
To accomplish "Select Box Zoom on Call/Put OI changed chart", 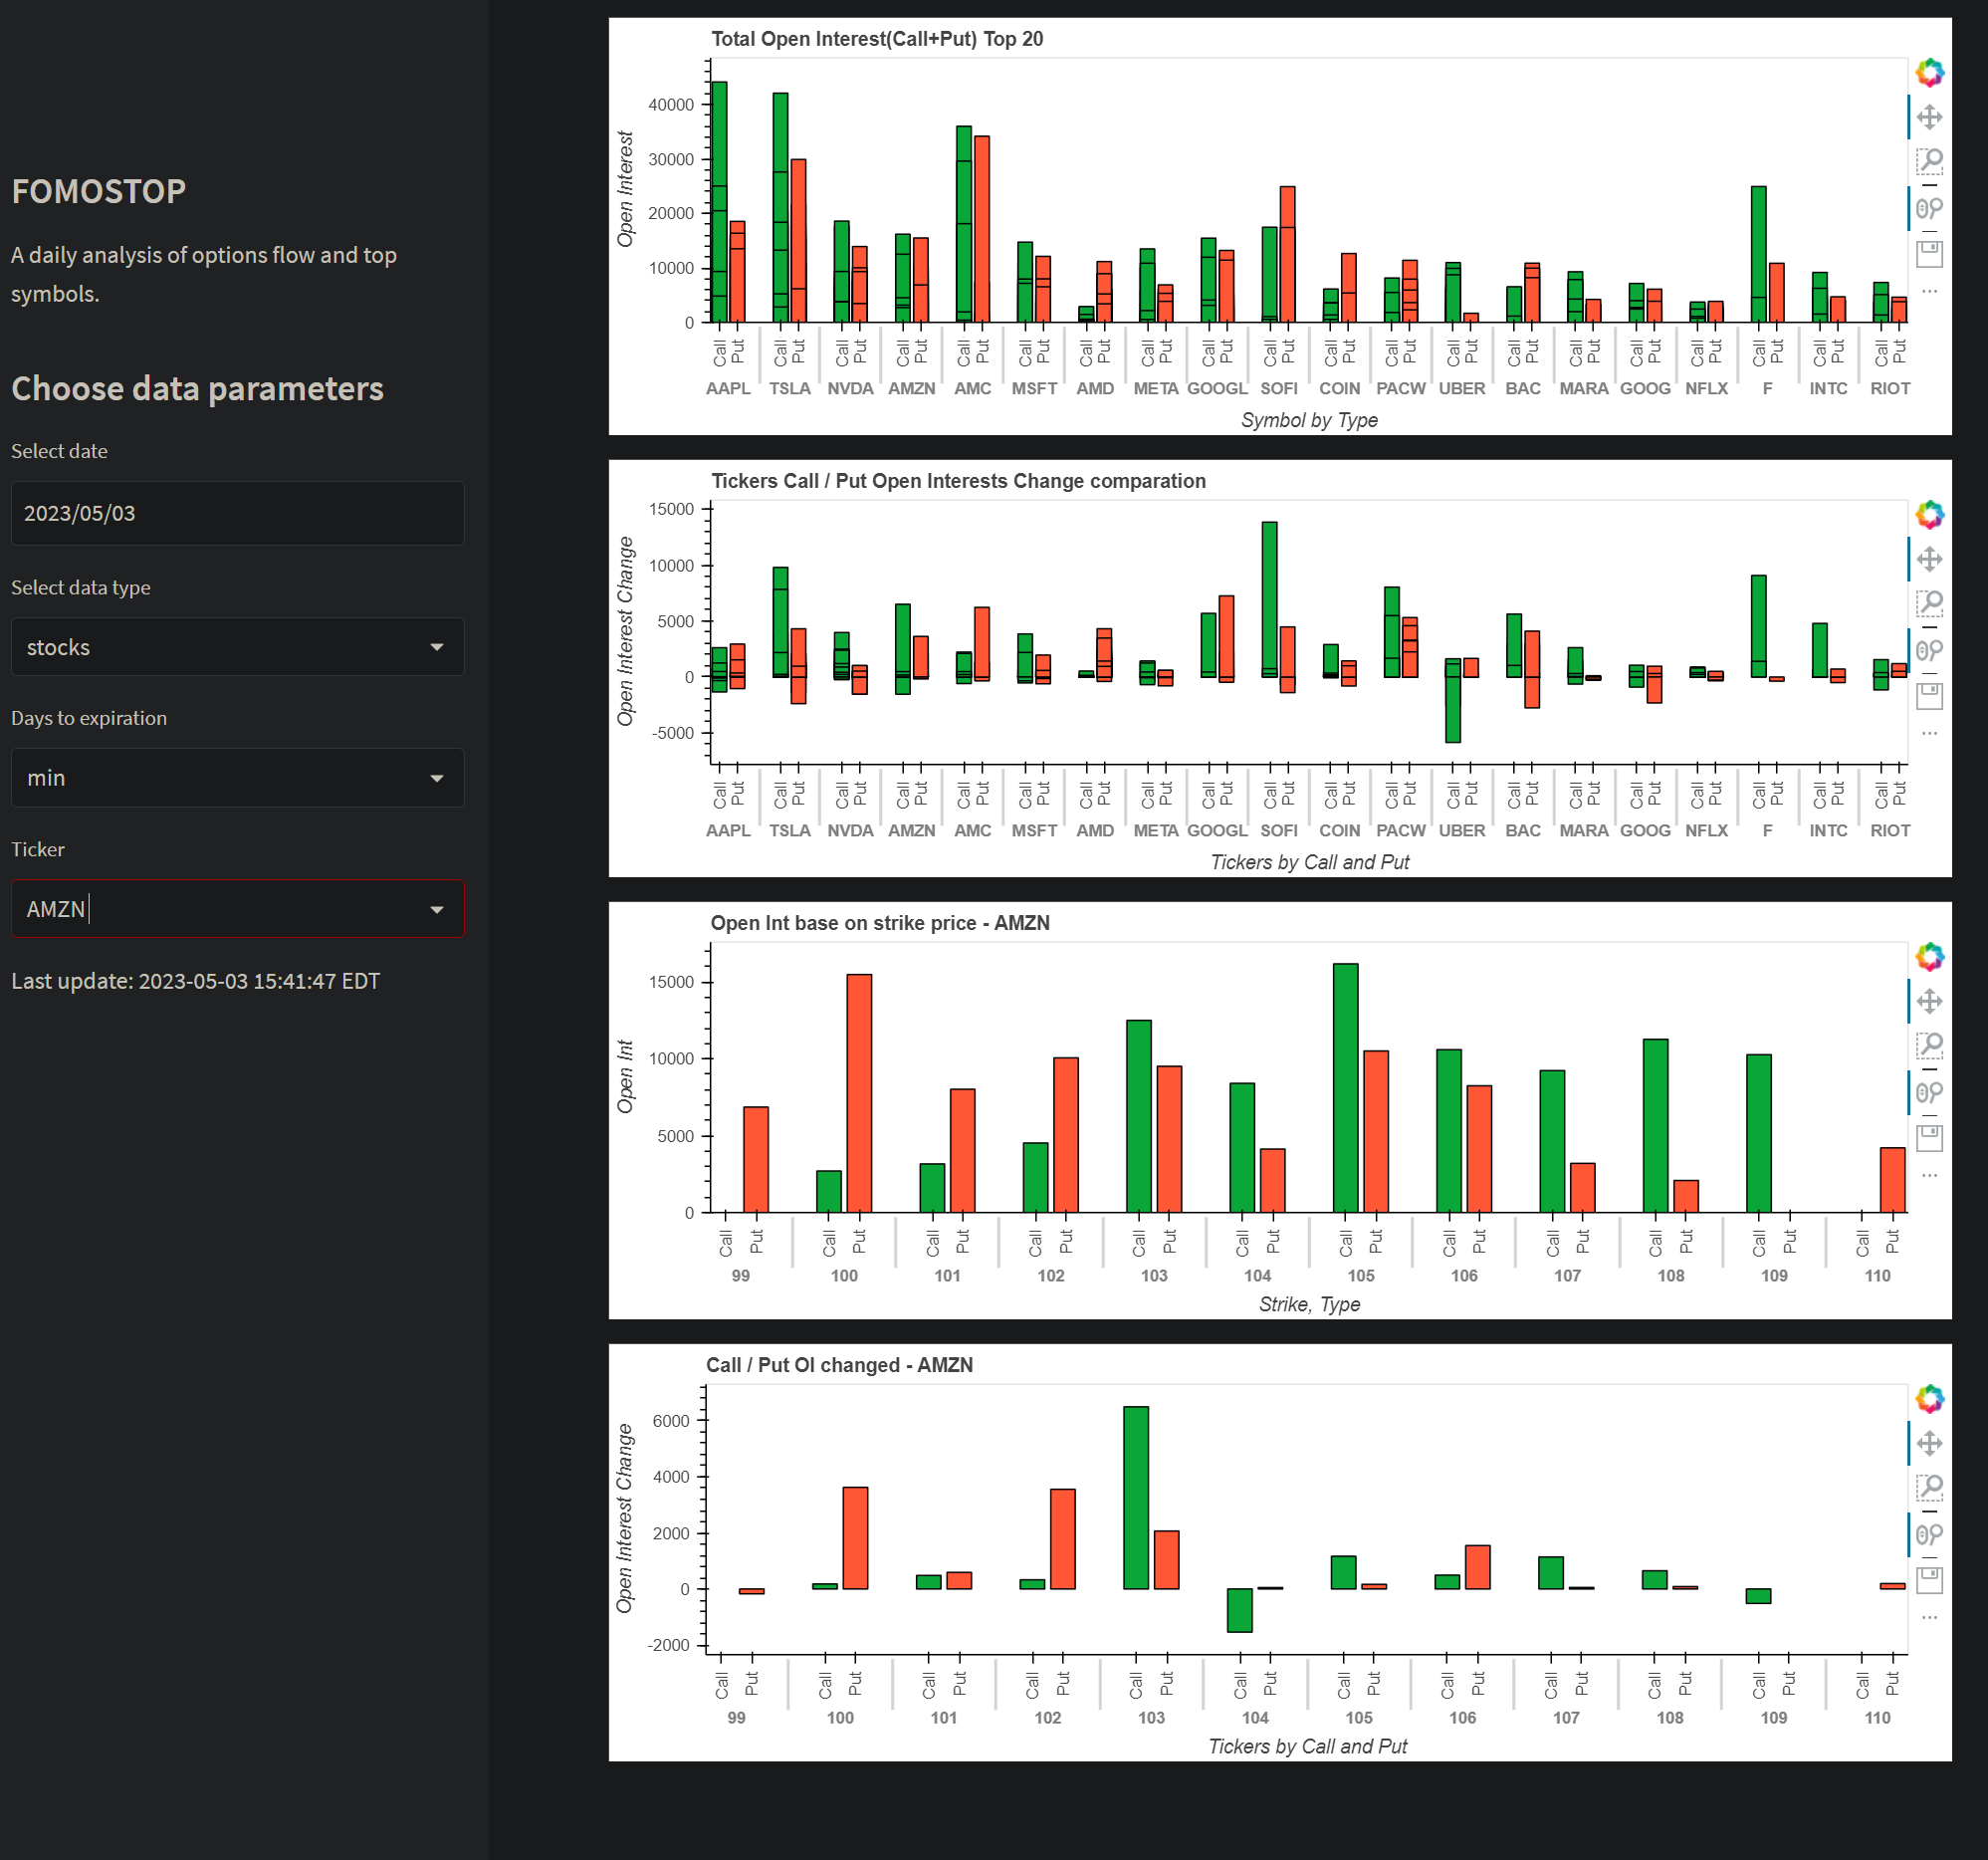I will 1929,1487.
